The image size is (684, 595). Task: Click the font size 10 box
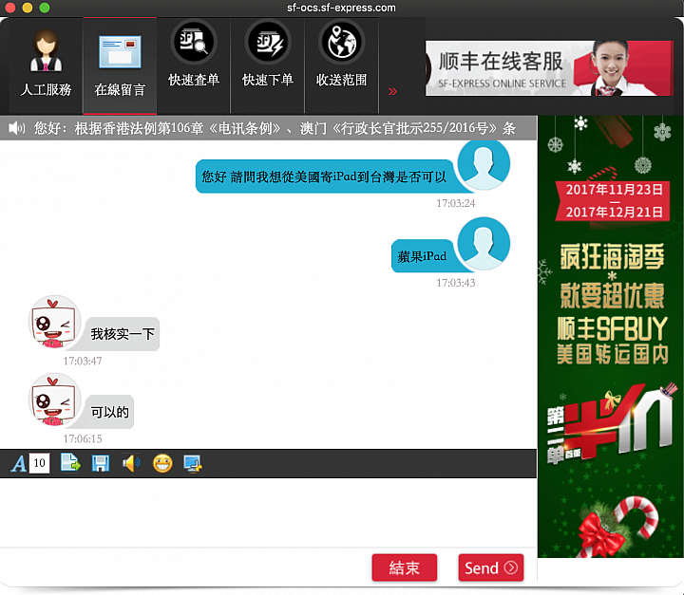tap(39, 463)
